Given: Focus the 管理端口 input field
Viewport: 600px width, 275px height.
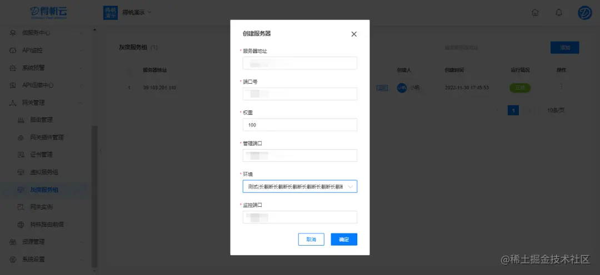Looking at the screenshot, I should pos(299,155).
